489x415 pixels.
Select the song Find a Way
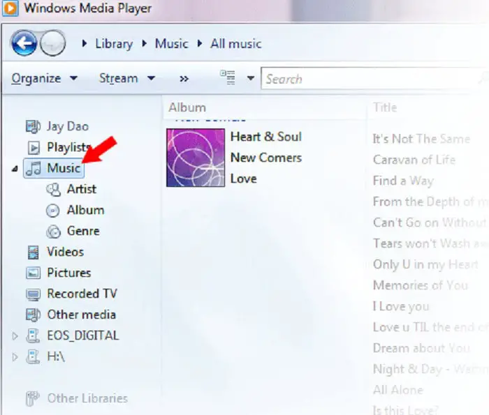click(x=403, y=181)
